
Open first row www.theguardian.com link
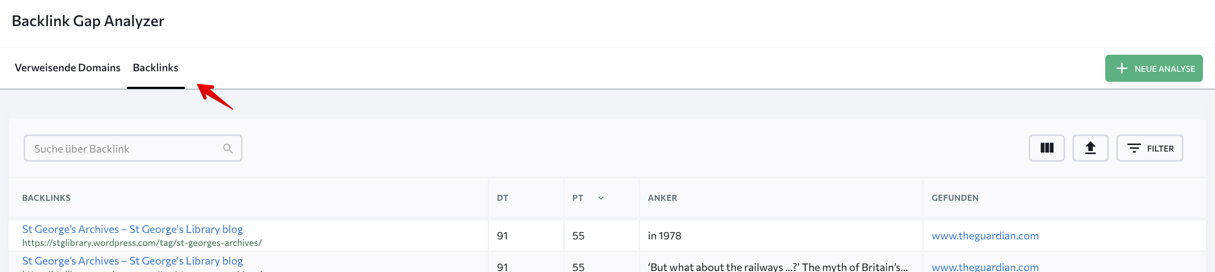coord(985,236)
